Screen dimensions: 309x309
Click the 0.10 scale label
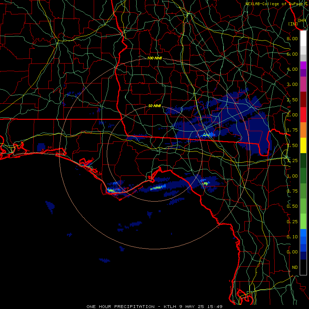coord(292,237)
